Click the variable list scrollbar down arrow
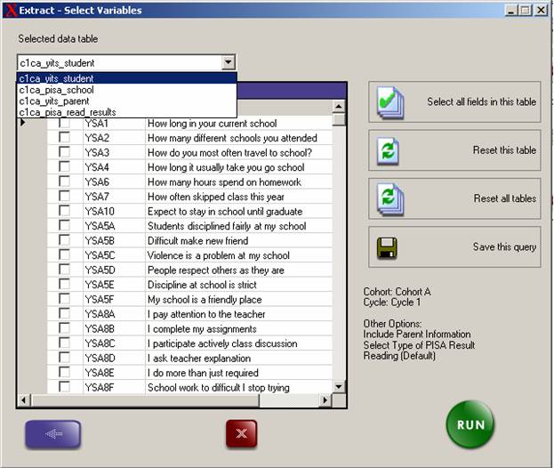 coord(339,385)
